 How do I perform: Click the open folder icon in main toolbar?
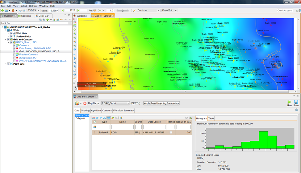tap(6, 11)
